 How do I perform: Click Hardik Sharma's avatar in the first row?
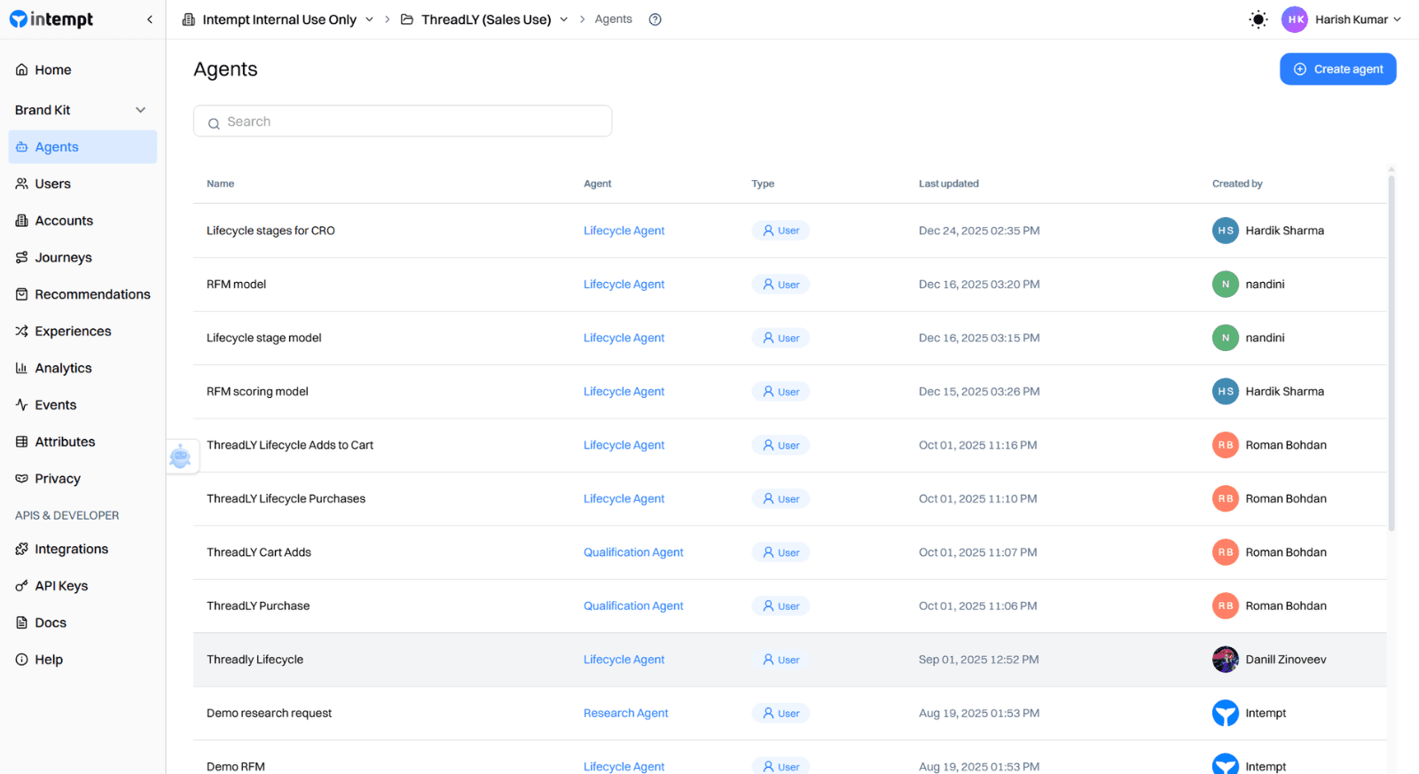[x=1225, y=231]
